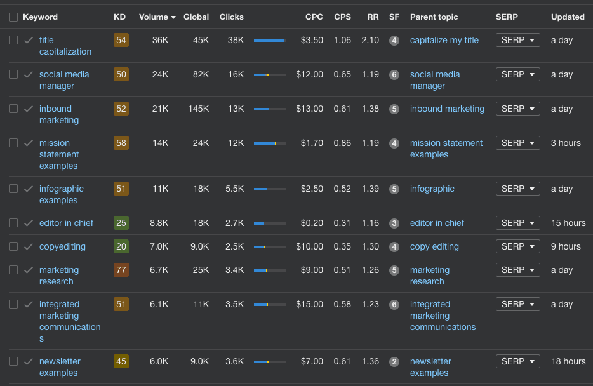
Task: Click the Clicks progress bar for title capitalization
Action: tap(269, 40)
